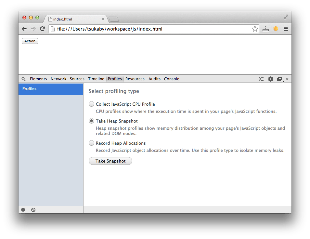This screenshot has height=239, width=310.
Task: Show the console drawer icon
Action: point(261,79)
